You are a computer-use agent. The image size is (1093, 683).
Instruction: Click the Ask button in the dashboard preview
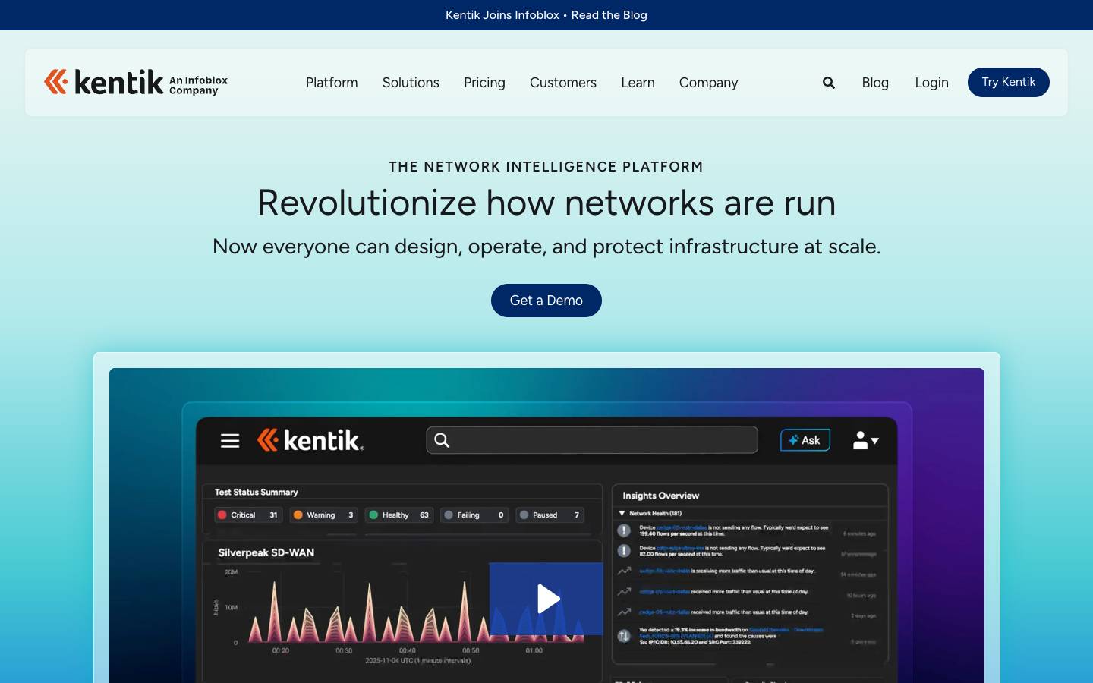click(805, 440)
